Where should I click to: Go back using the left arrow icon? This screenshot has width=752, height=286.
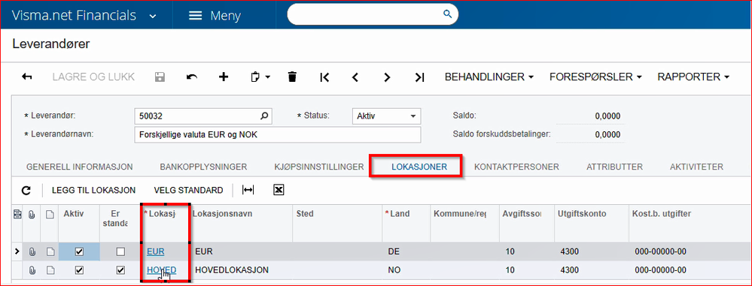point(27,77)
